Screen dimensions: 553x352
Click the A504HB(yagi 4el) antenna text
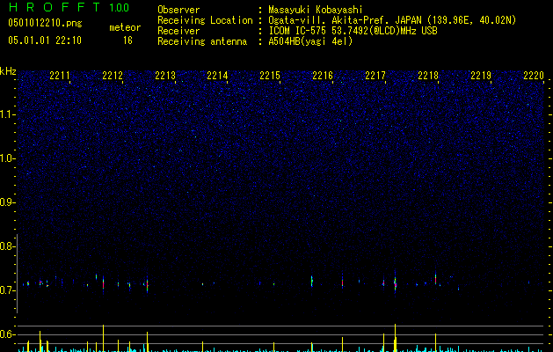pos(310,41)
